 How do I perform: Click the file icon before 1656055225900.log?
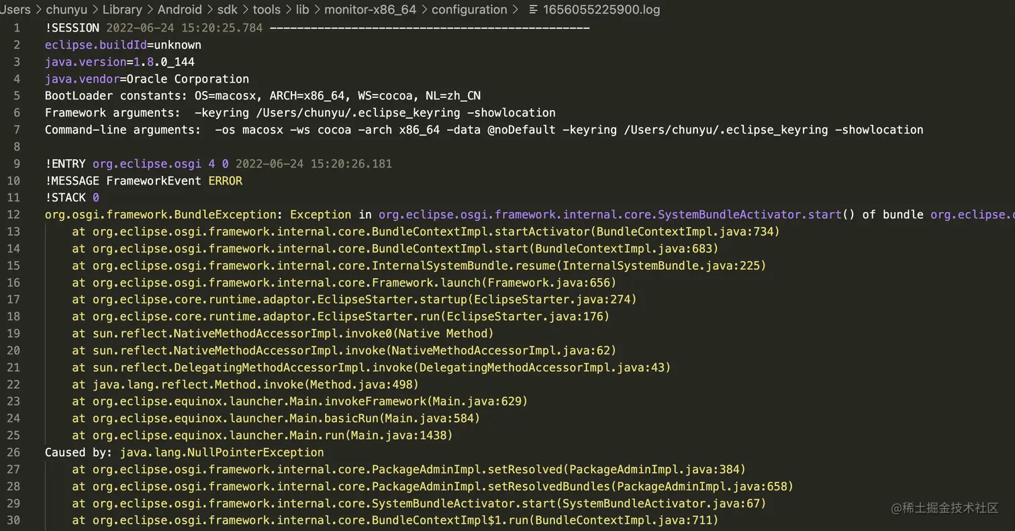coord(533,9)
